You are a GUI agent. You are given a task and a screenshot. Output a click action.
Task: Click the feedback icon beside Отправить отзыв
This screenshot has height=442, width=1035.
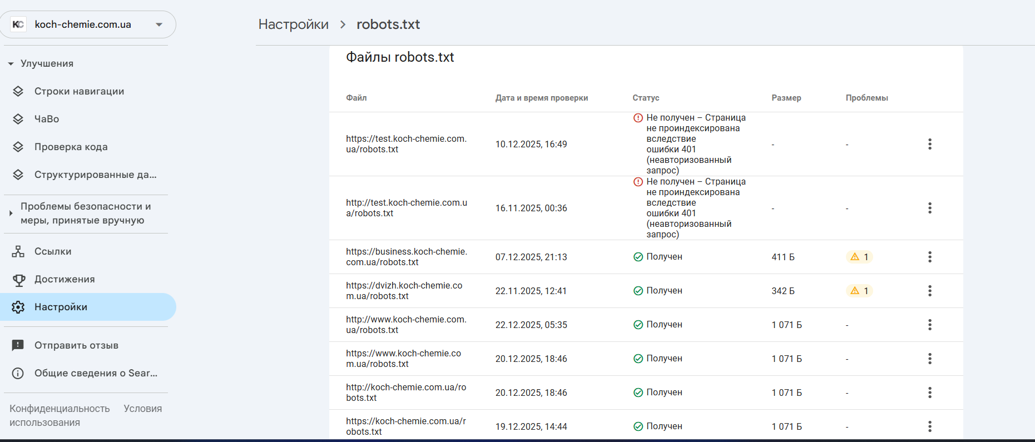(18, 345)
